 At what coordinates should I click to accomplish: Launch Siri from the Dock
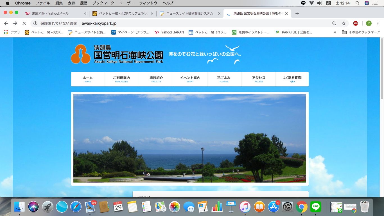coord(33,207)
